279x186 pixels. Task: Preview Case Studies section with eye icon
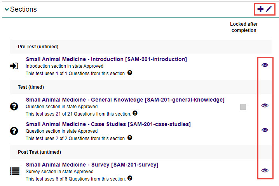click(265, 130)
